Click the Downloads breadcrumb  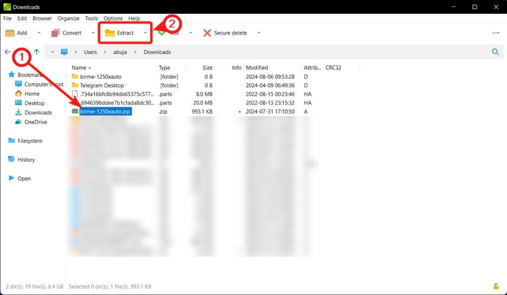(x=157, y=51)
